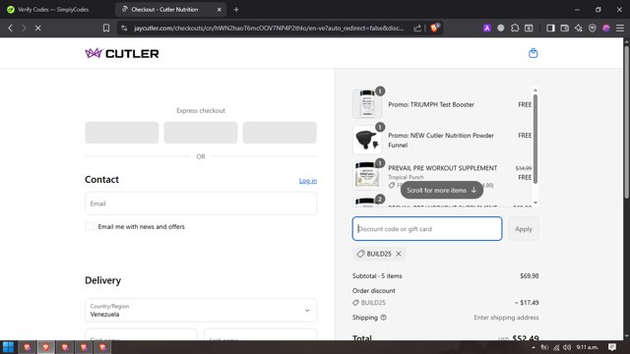Click the PREVAIL Pre Workout thumbnail
The width and height of the screenshot is (630, 354).
367,175
